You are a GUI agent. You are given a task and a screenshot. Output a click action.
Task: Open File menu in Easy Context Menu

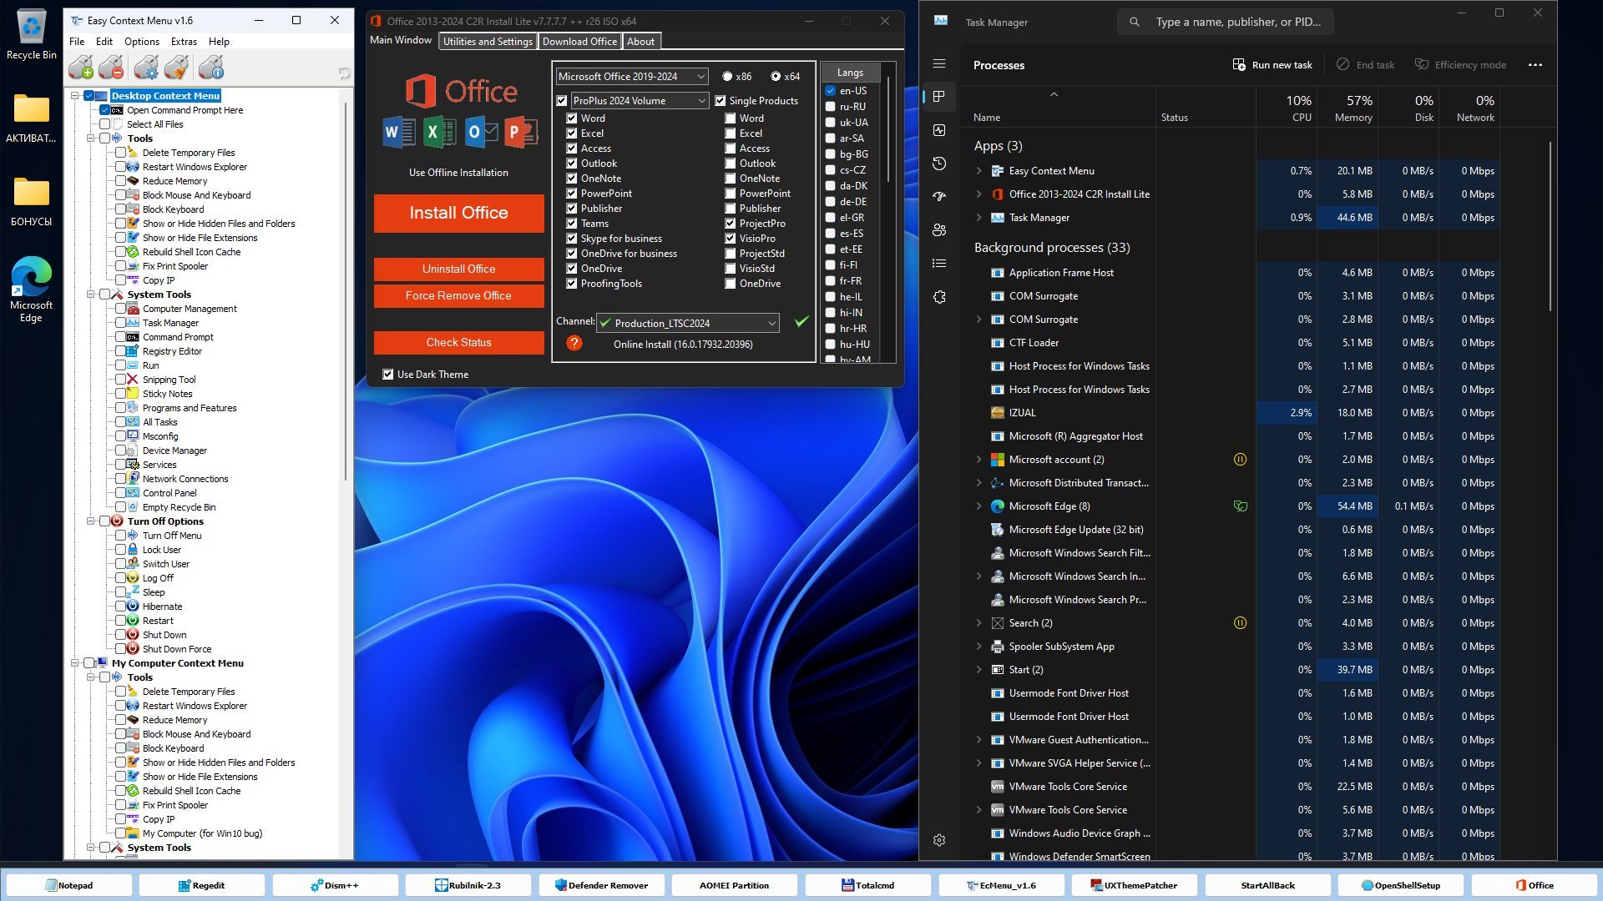click(77, 42)
